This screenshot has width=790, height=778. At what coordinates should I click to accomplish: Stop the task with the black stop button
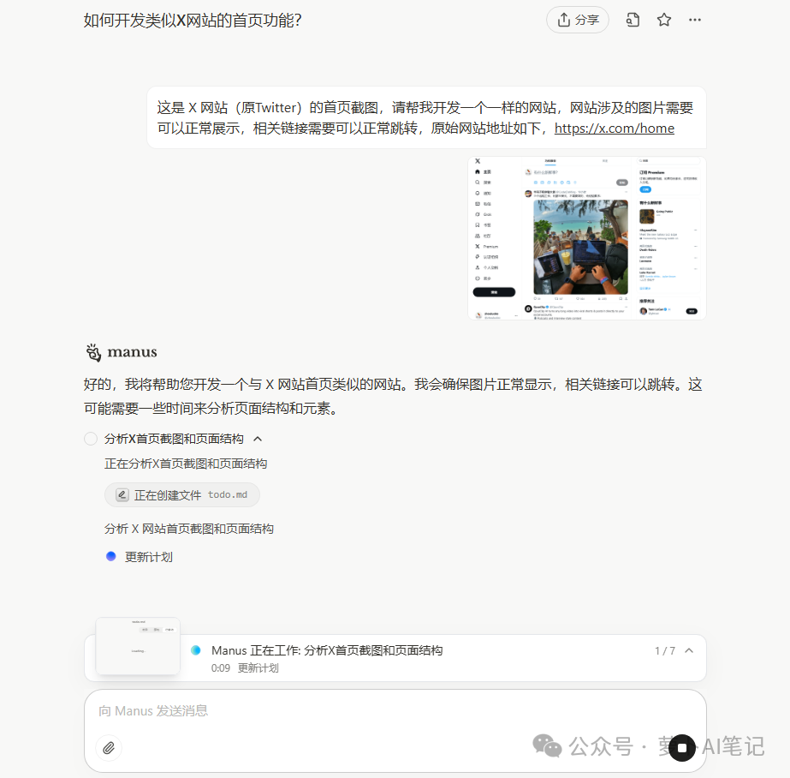tap(682, 748)
